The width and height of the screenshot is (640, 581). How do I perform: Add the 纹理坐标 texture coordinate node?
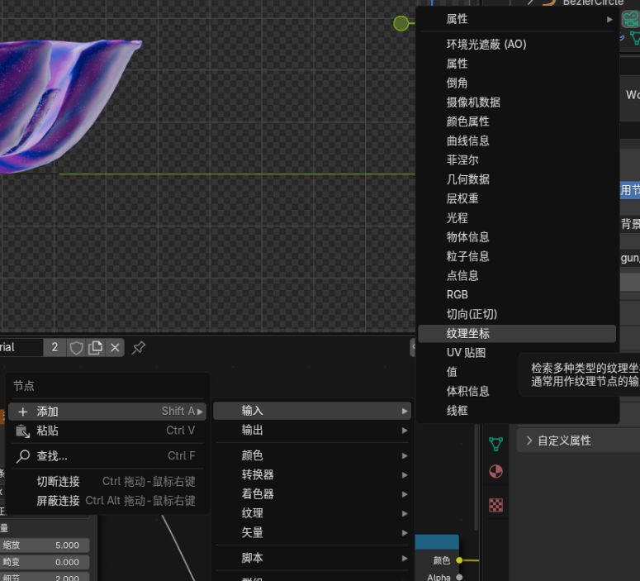coord(517,333)
